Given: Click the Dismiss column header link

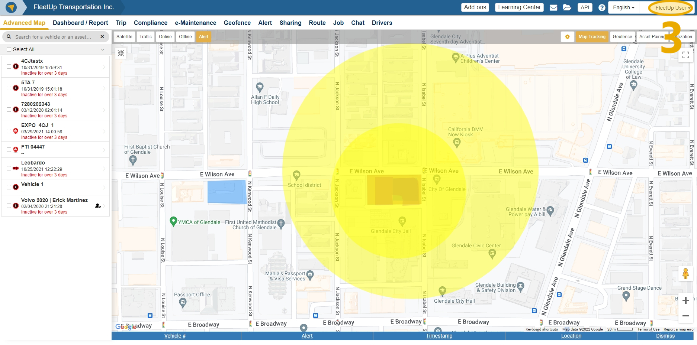Looking at the screenshot, I should [x=665, y=336].
